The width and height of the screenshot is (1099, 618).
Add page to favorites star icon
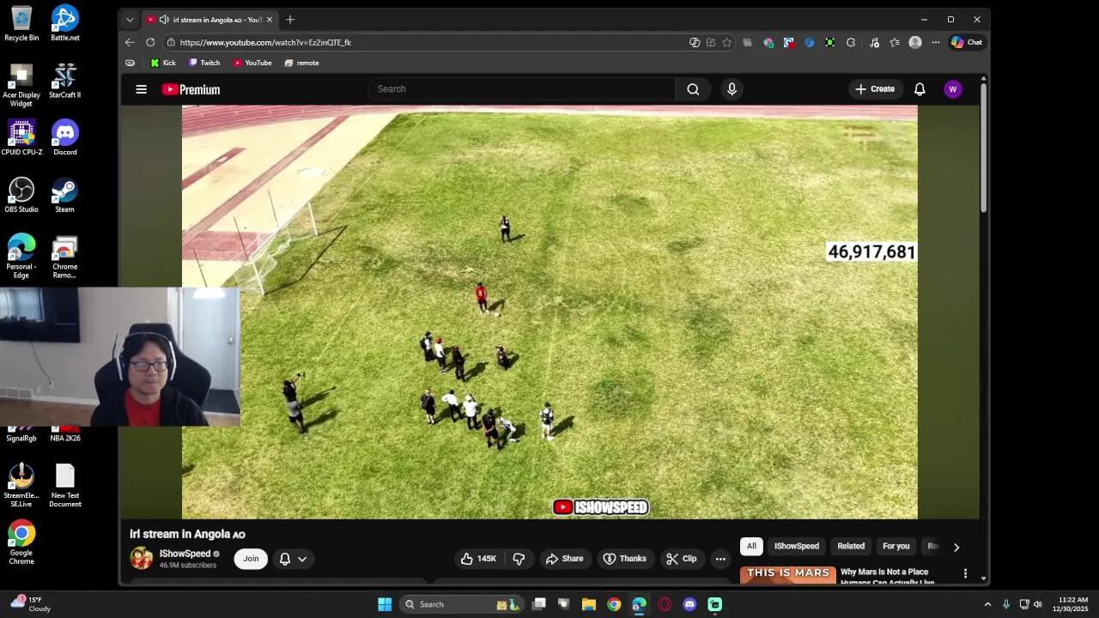[x=726, y=42]
